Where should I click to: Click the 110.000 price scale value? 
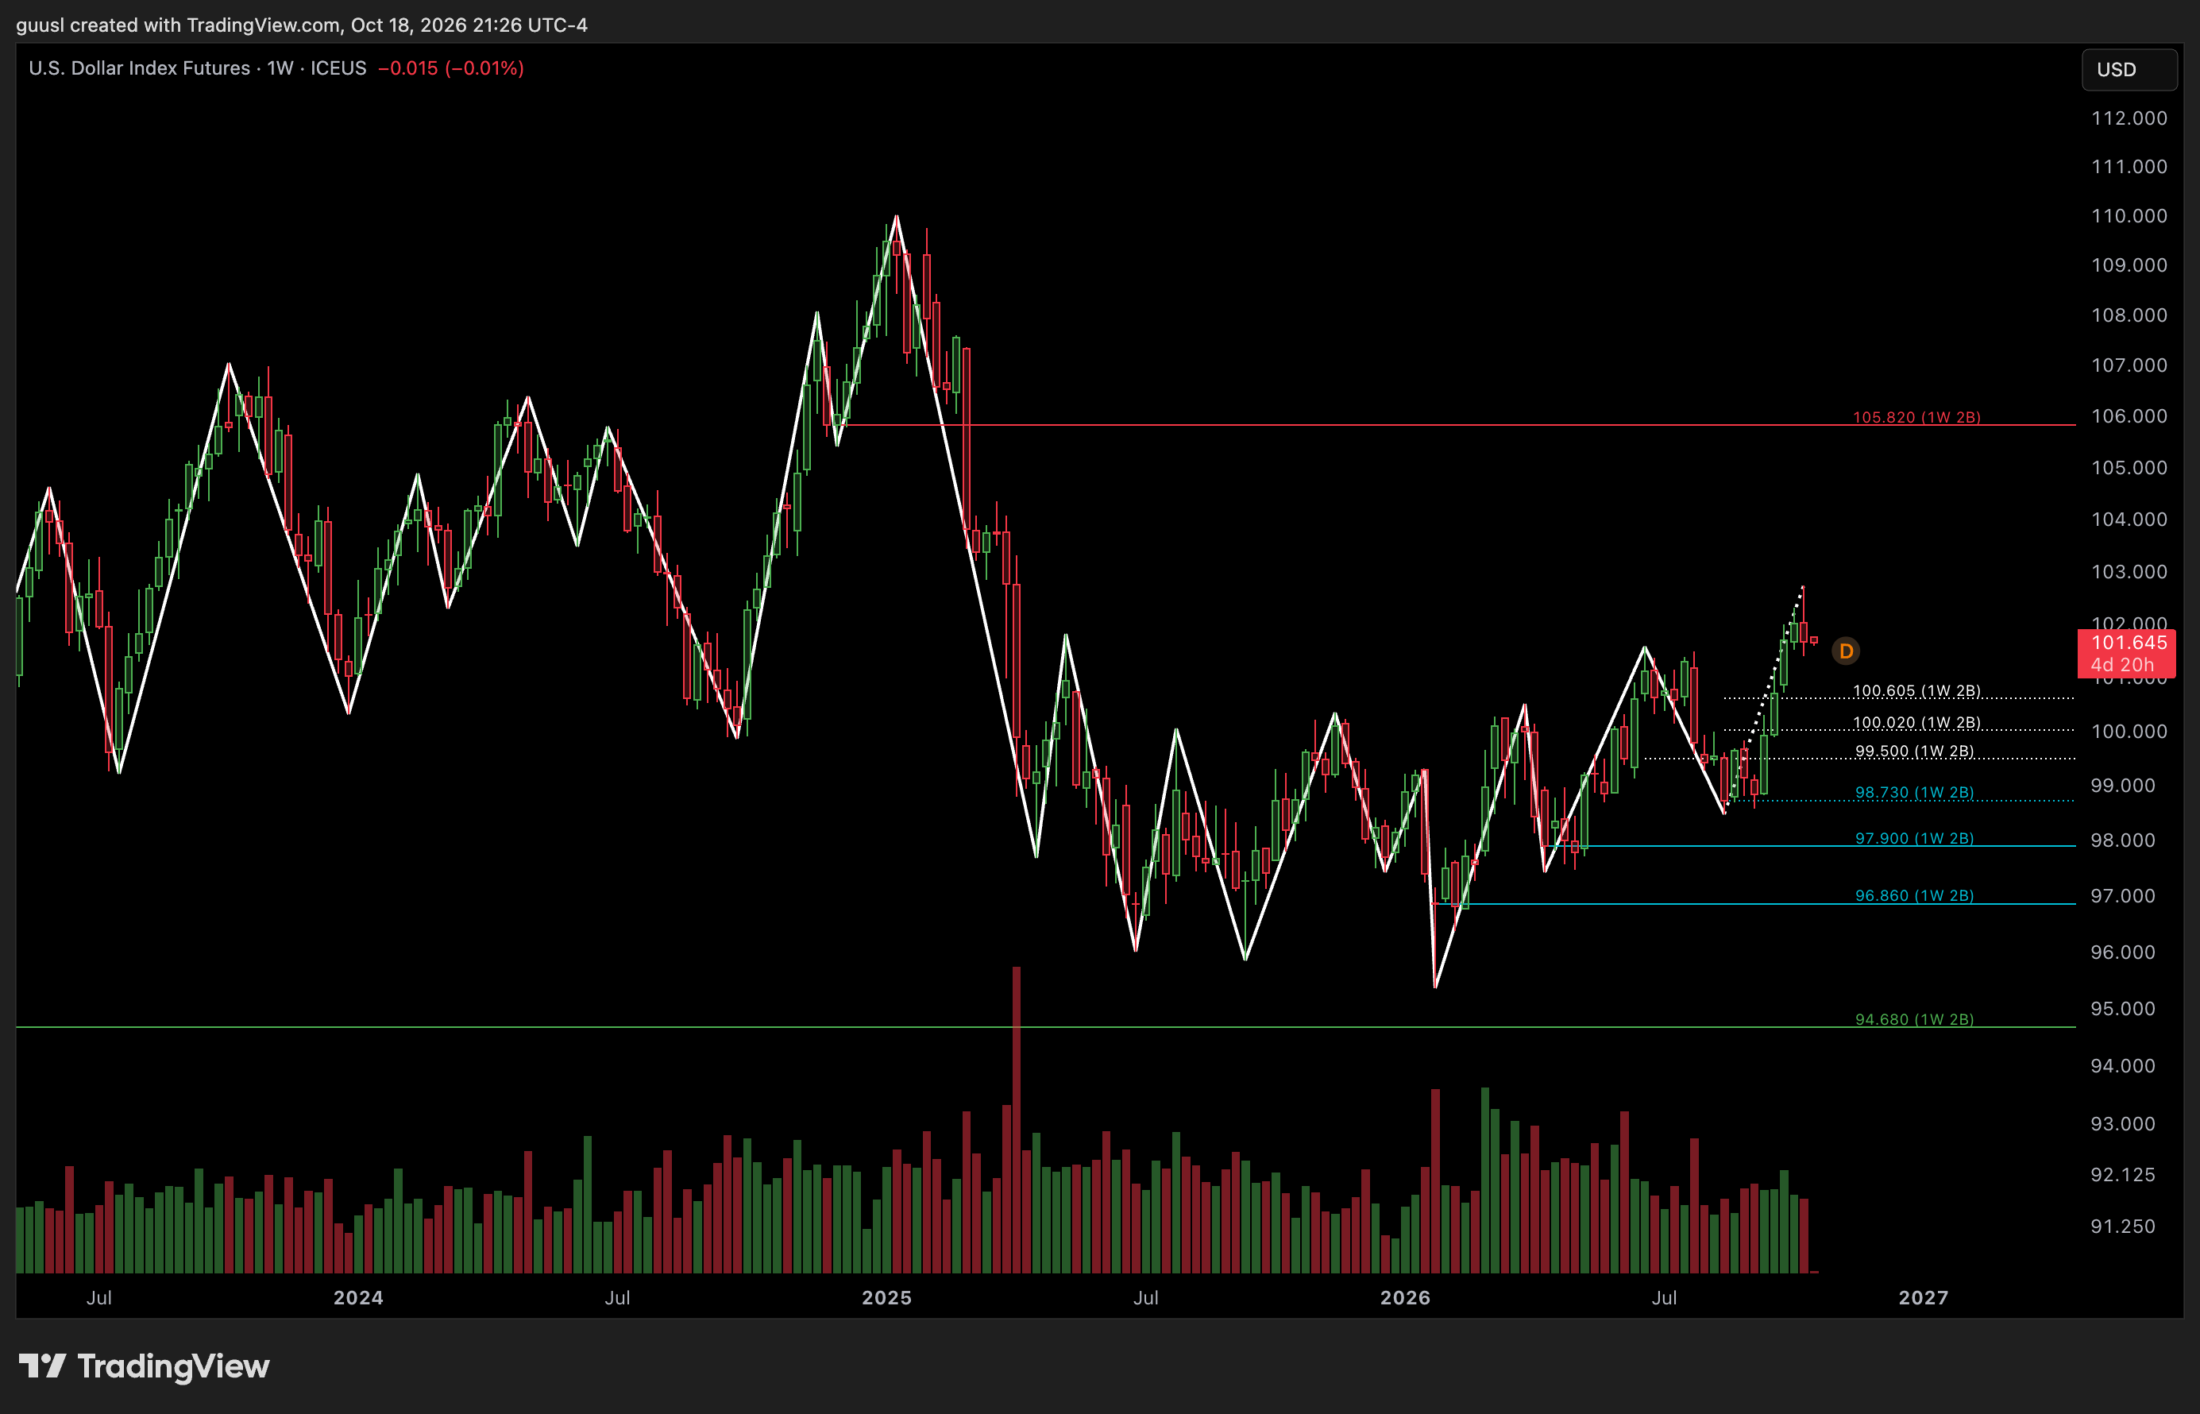click(x=2129, y=216)
